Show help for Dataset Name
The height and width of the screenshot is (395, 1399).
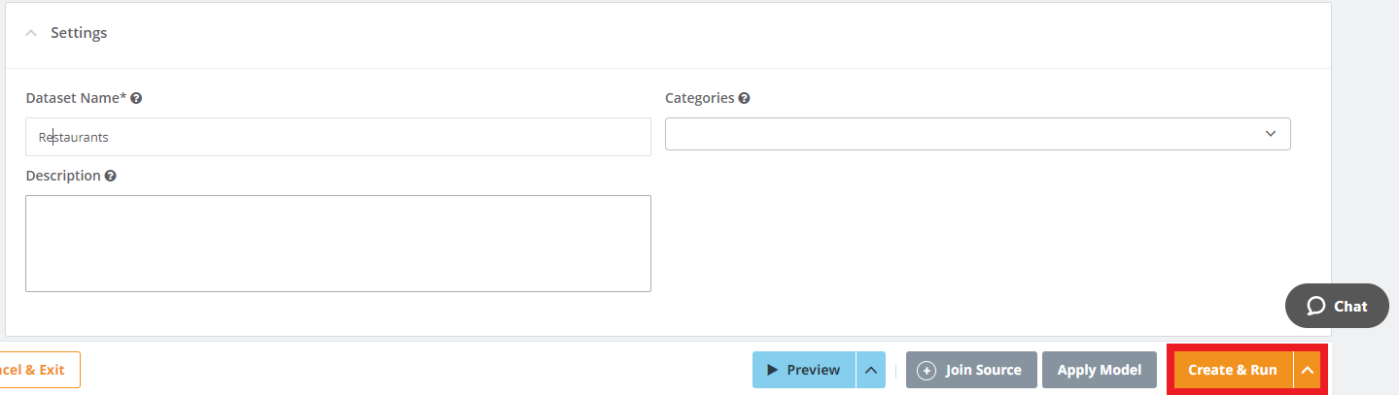pyautogui.click(x=137, y=98)
